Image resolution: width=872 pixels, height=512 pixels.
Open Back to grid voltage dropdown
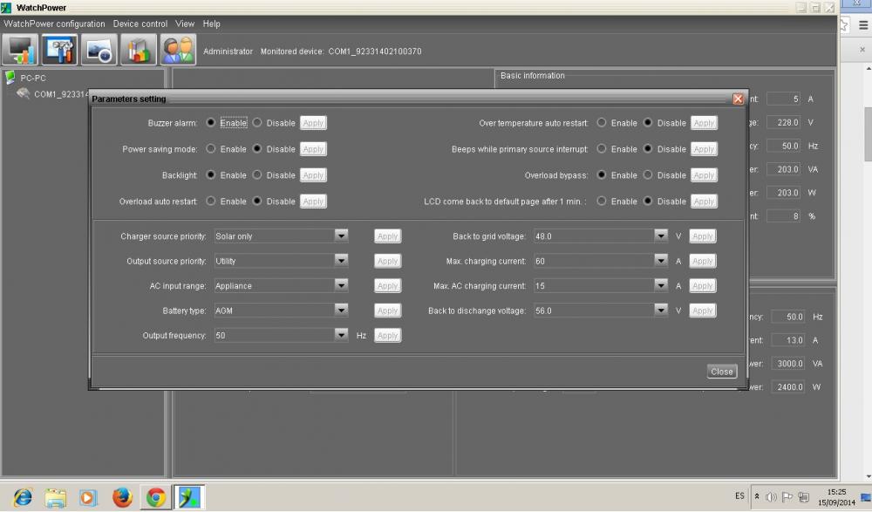660,236
